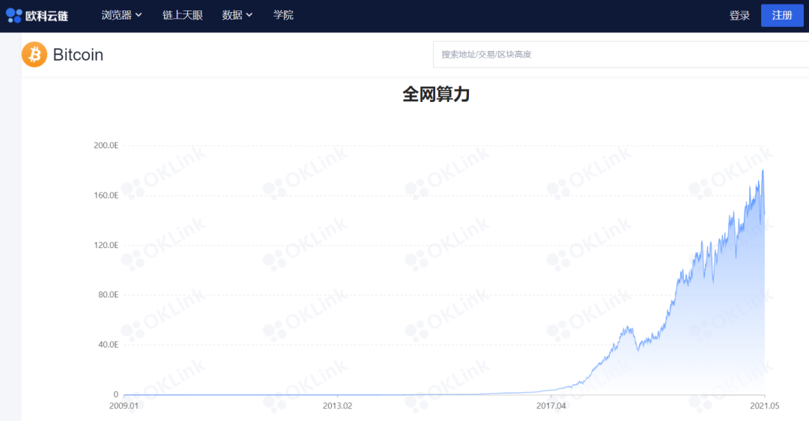809x421 pixels.
Task: Expand the 数据 dropdown menu
Action: pyautogui.click(x=237, y=16)
